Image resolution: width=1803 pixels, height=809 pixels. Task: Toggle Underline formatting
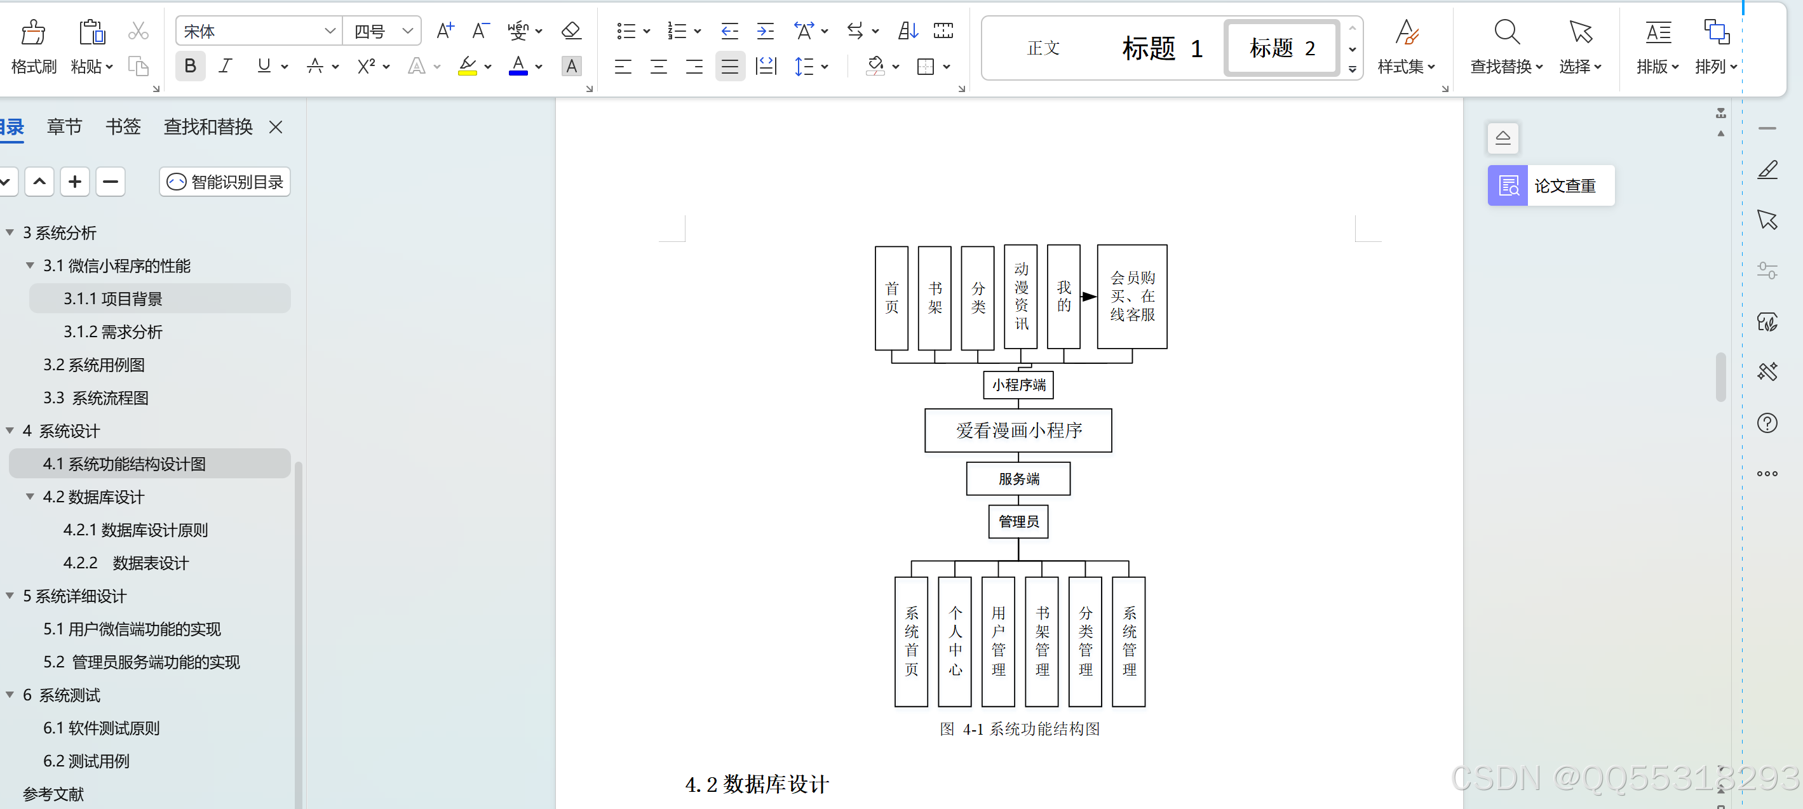264,67
